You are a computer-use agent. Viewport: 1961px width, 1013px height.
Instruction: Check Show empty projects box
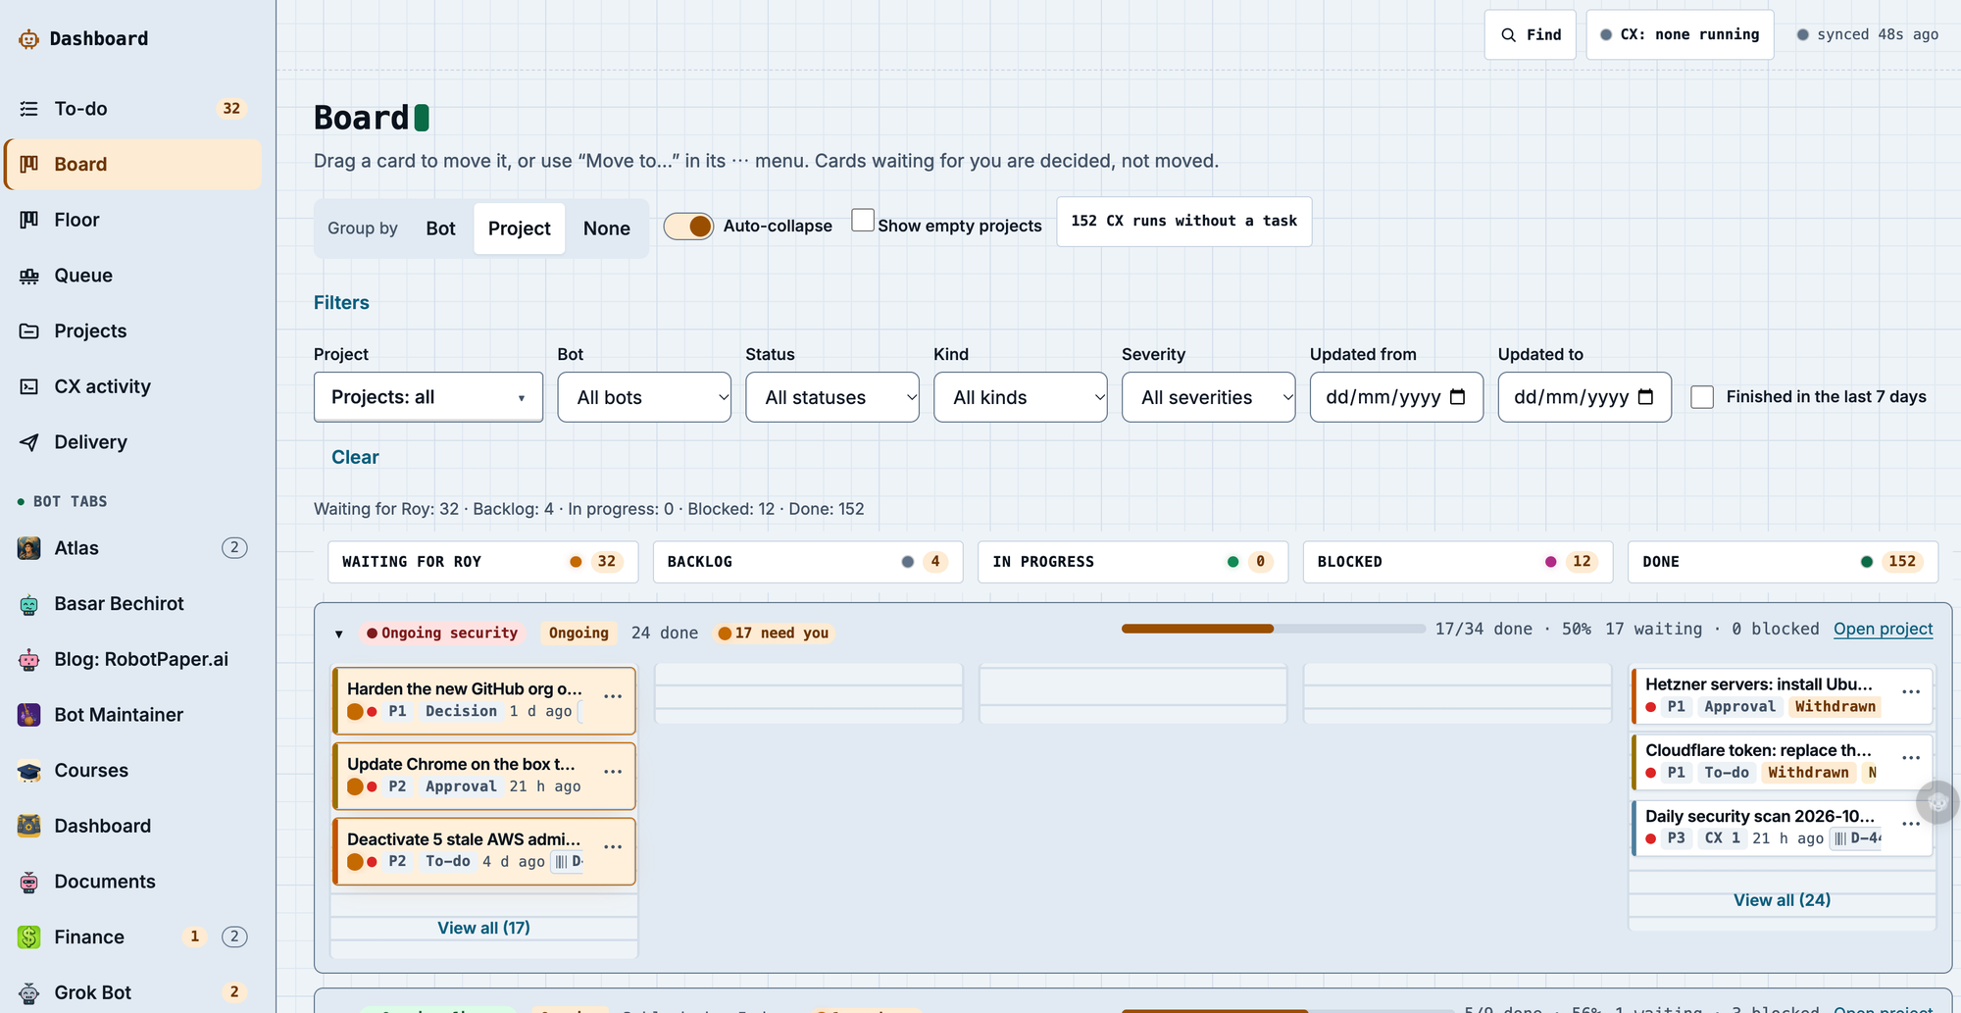863,220
